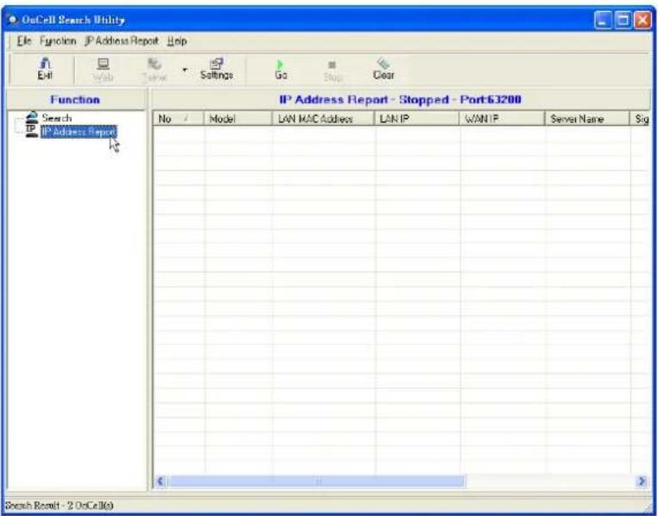Sort by LAN MAC Address column header
658x516 pixels.
click(323, 118)
